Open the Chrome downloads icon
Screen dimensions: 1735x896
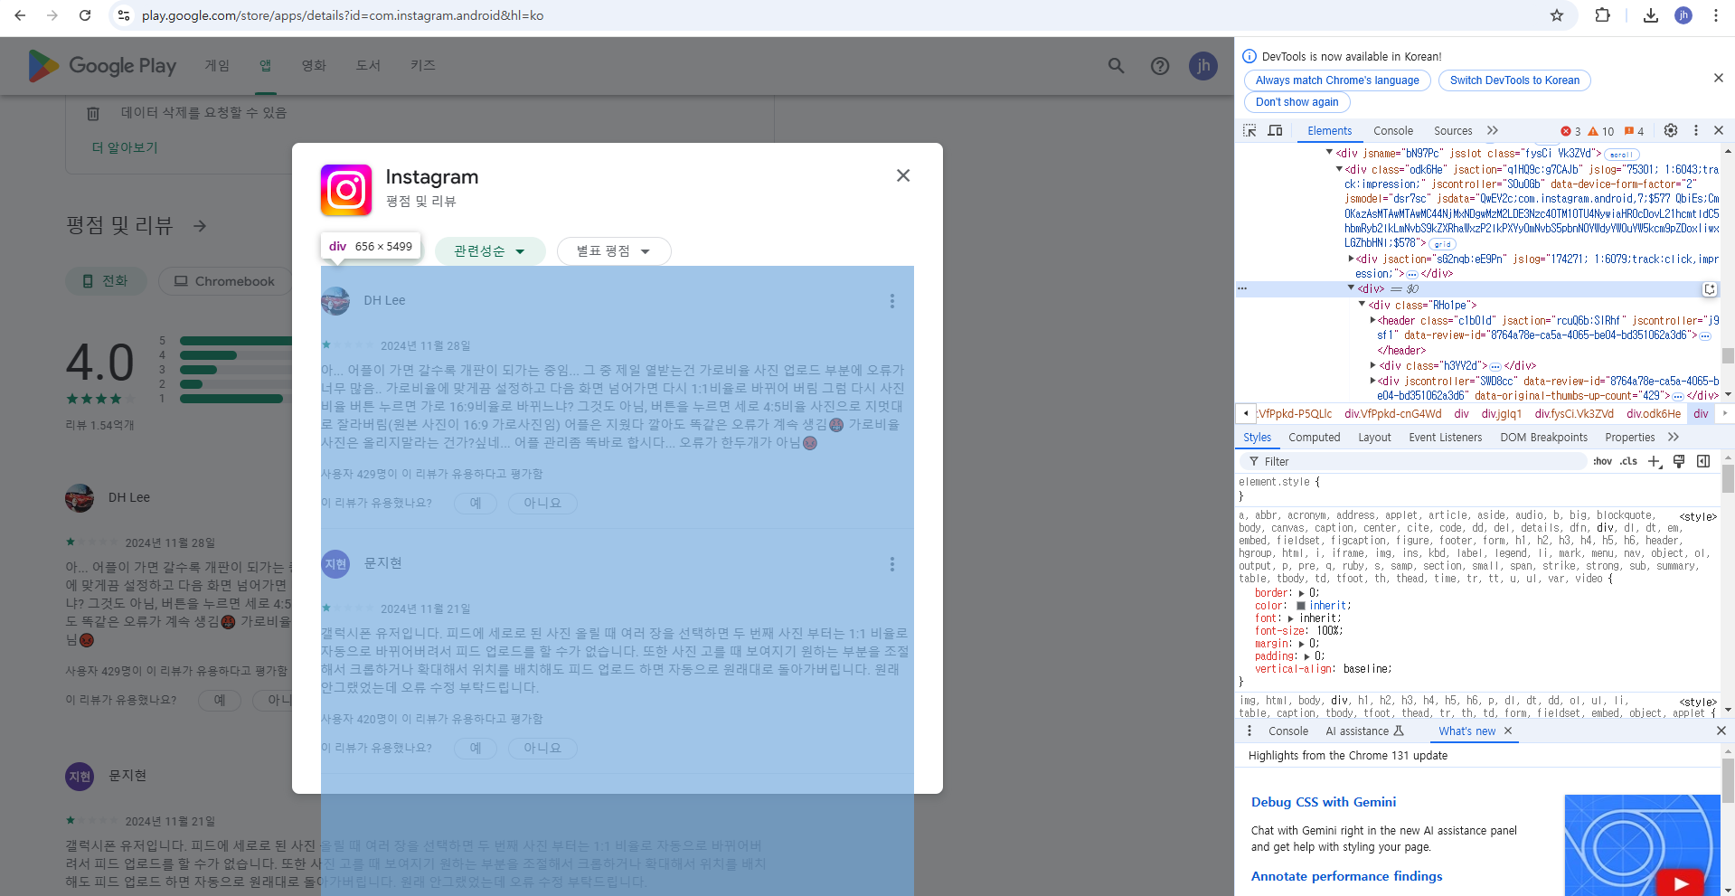coord(1651,15)
